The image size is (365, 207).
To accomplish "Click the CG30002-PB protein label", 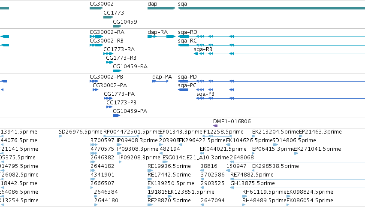I will pos(106,77).
